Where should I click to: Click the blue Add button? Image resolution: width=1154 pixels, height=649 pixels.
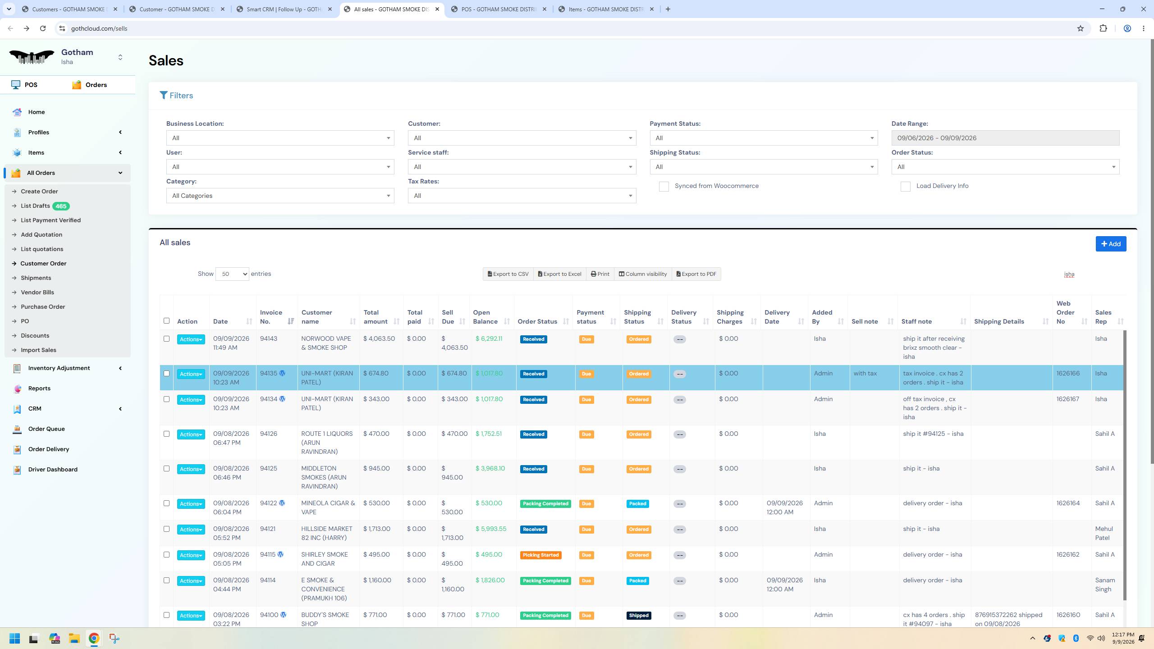point(1111,244)
